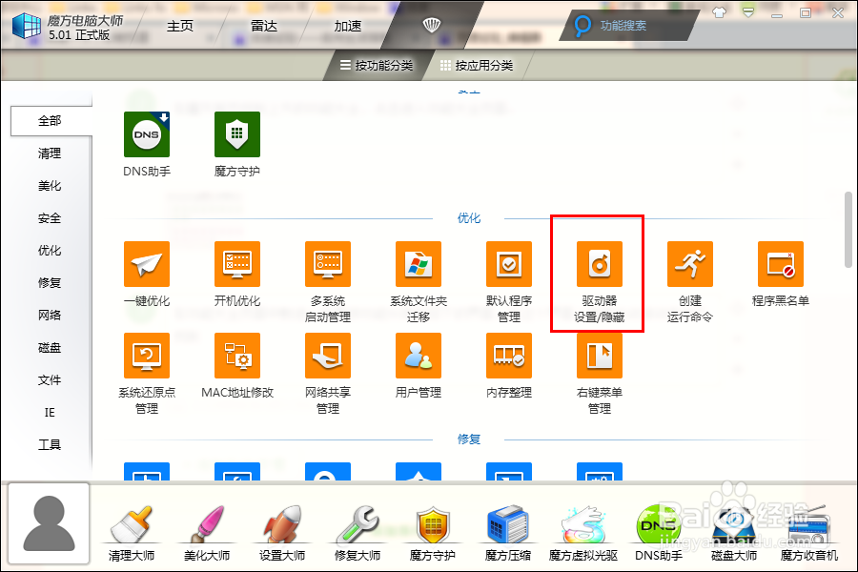Launch 清理大师 from bottom dock
Screen dimensions: 858x572
pyautogui.click(x=132, y=533)
